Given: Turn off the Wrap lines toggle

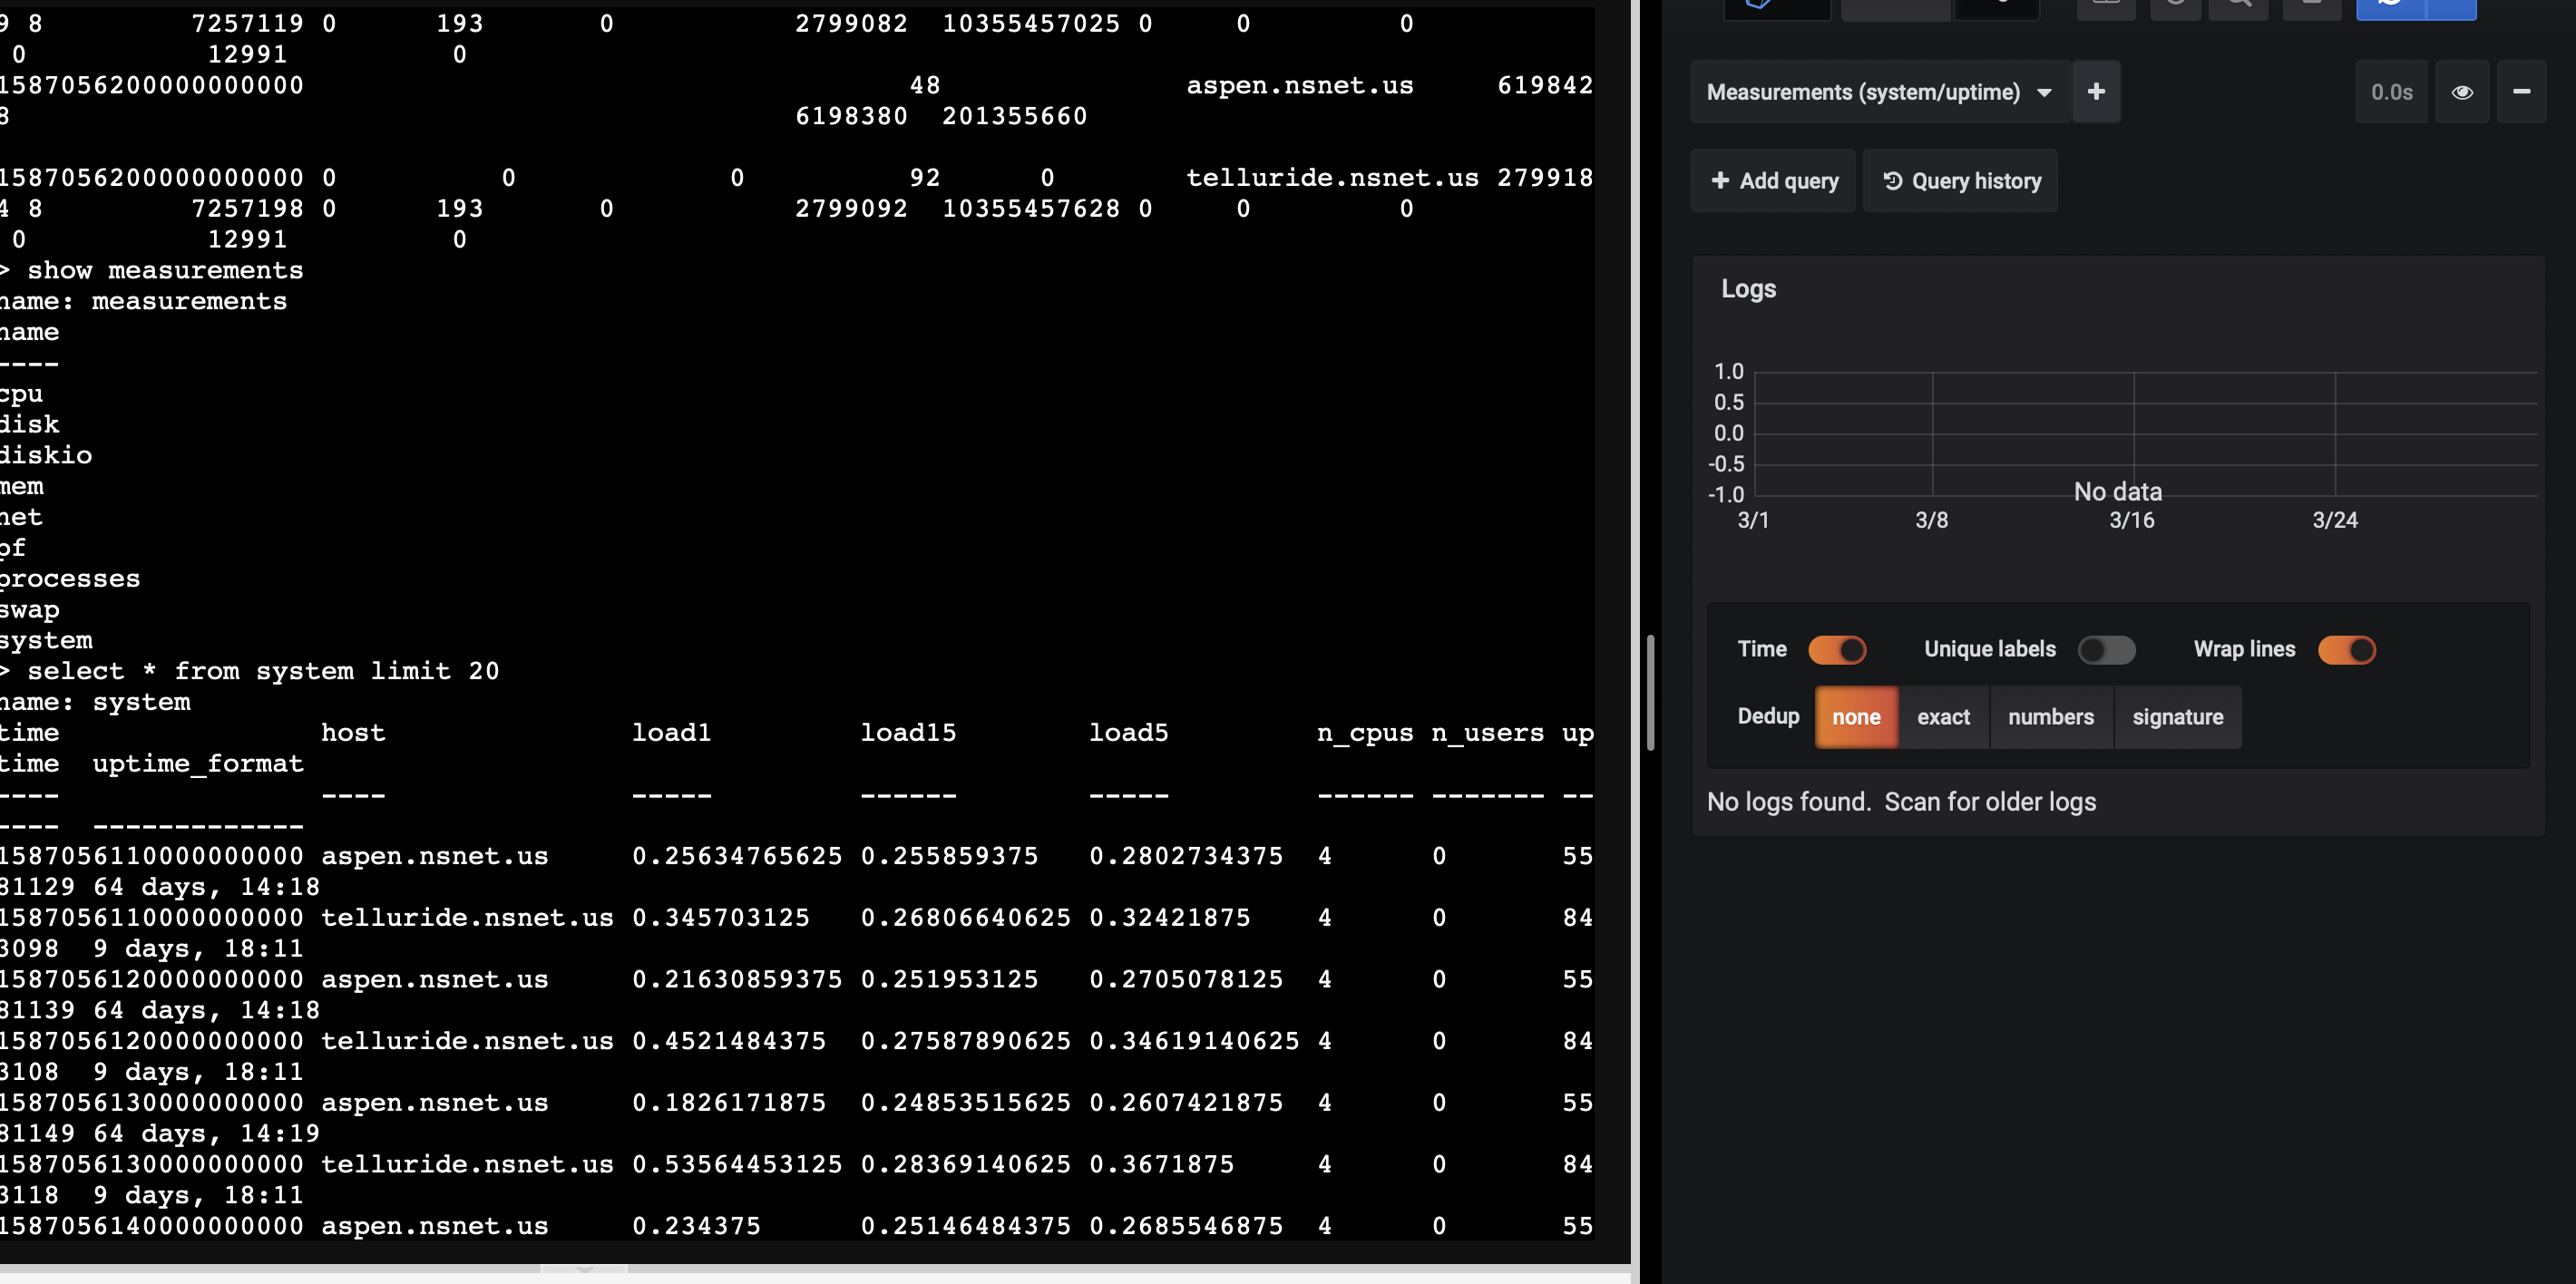Looking at the screenshot, I should point(2347,649).
